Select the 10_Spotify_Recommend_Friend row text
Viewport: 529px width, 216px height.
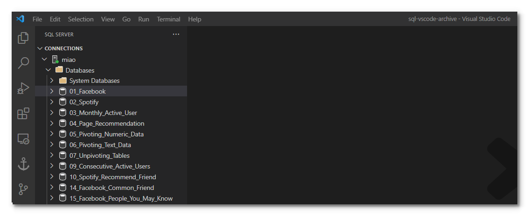point(113,177)
